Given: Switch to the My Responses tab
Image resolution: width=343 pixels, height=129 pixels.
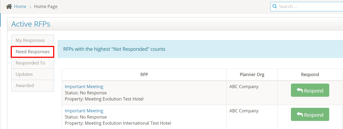Looking at the screenshot, I should click(x=30, y=40).
